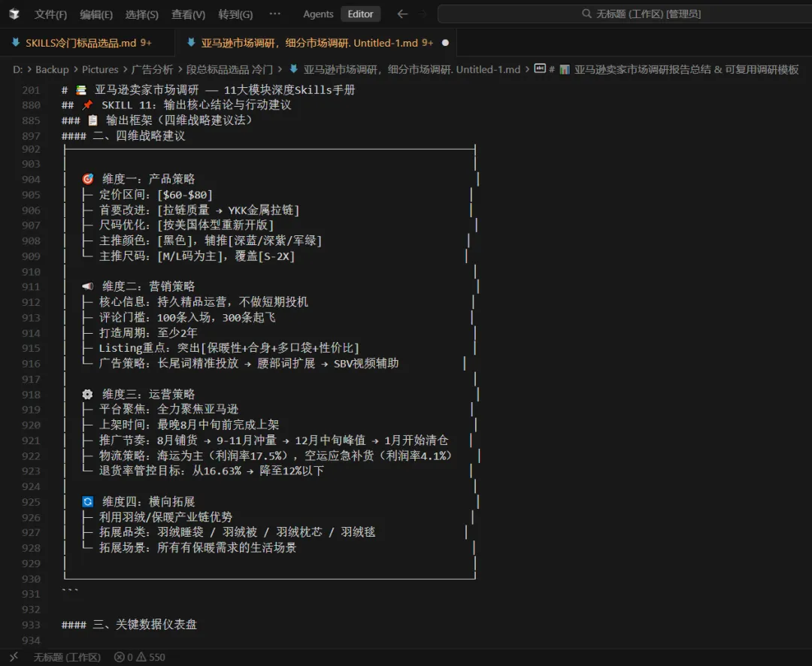Click symbol icon before breadcrumb heading
The width and height of the screenshot is (812, 666).
click(x=540, y=68)
